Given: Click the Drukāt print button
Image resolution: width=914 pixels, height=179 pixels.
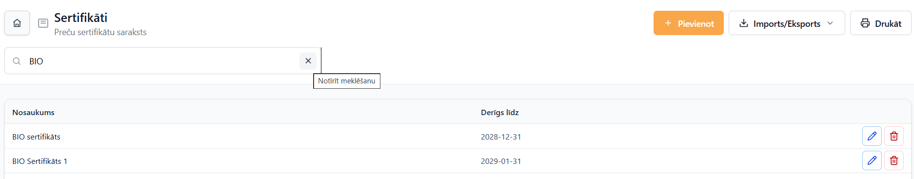Looking at the screenshot, I should tap(880, 23).
